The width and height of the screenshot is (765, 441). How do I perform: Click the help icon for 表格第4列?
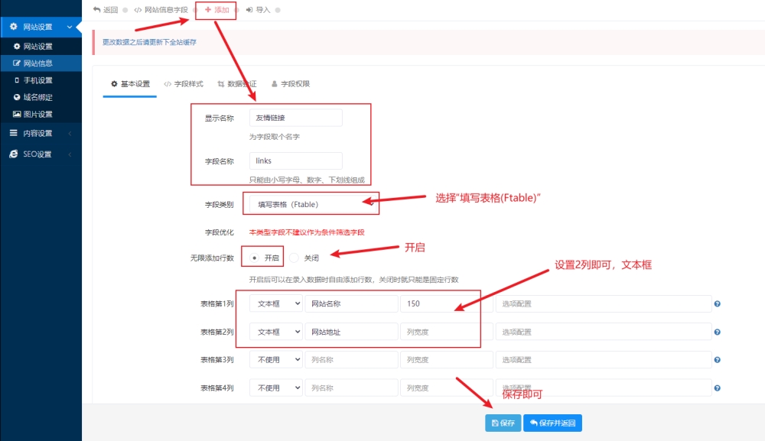click(x=718, y=388)
